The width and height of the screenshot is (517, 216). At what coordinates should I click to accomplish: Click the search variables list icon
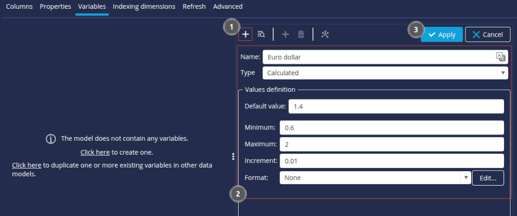coord(261,35)
